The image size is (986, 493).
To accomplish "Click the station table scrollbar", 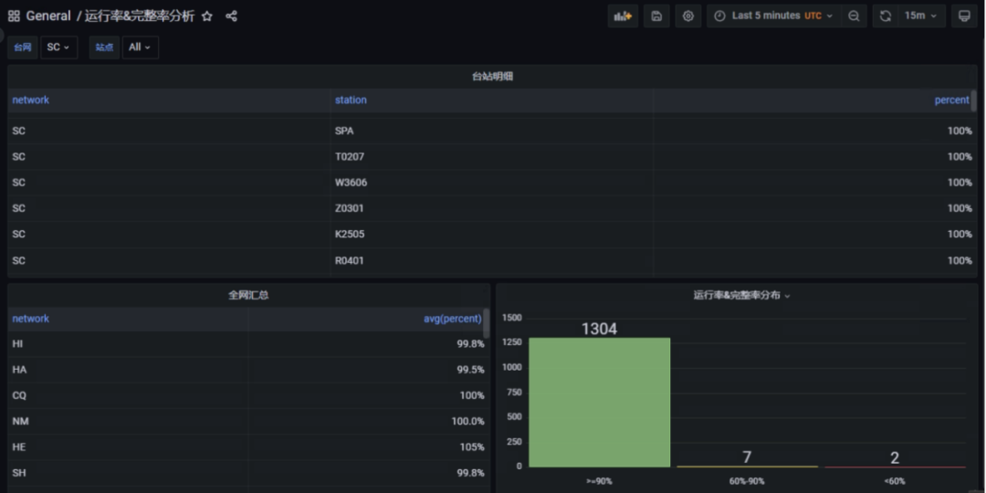I will 973,100.
